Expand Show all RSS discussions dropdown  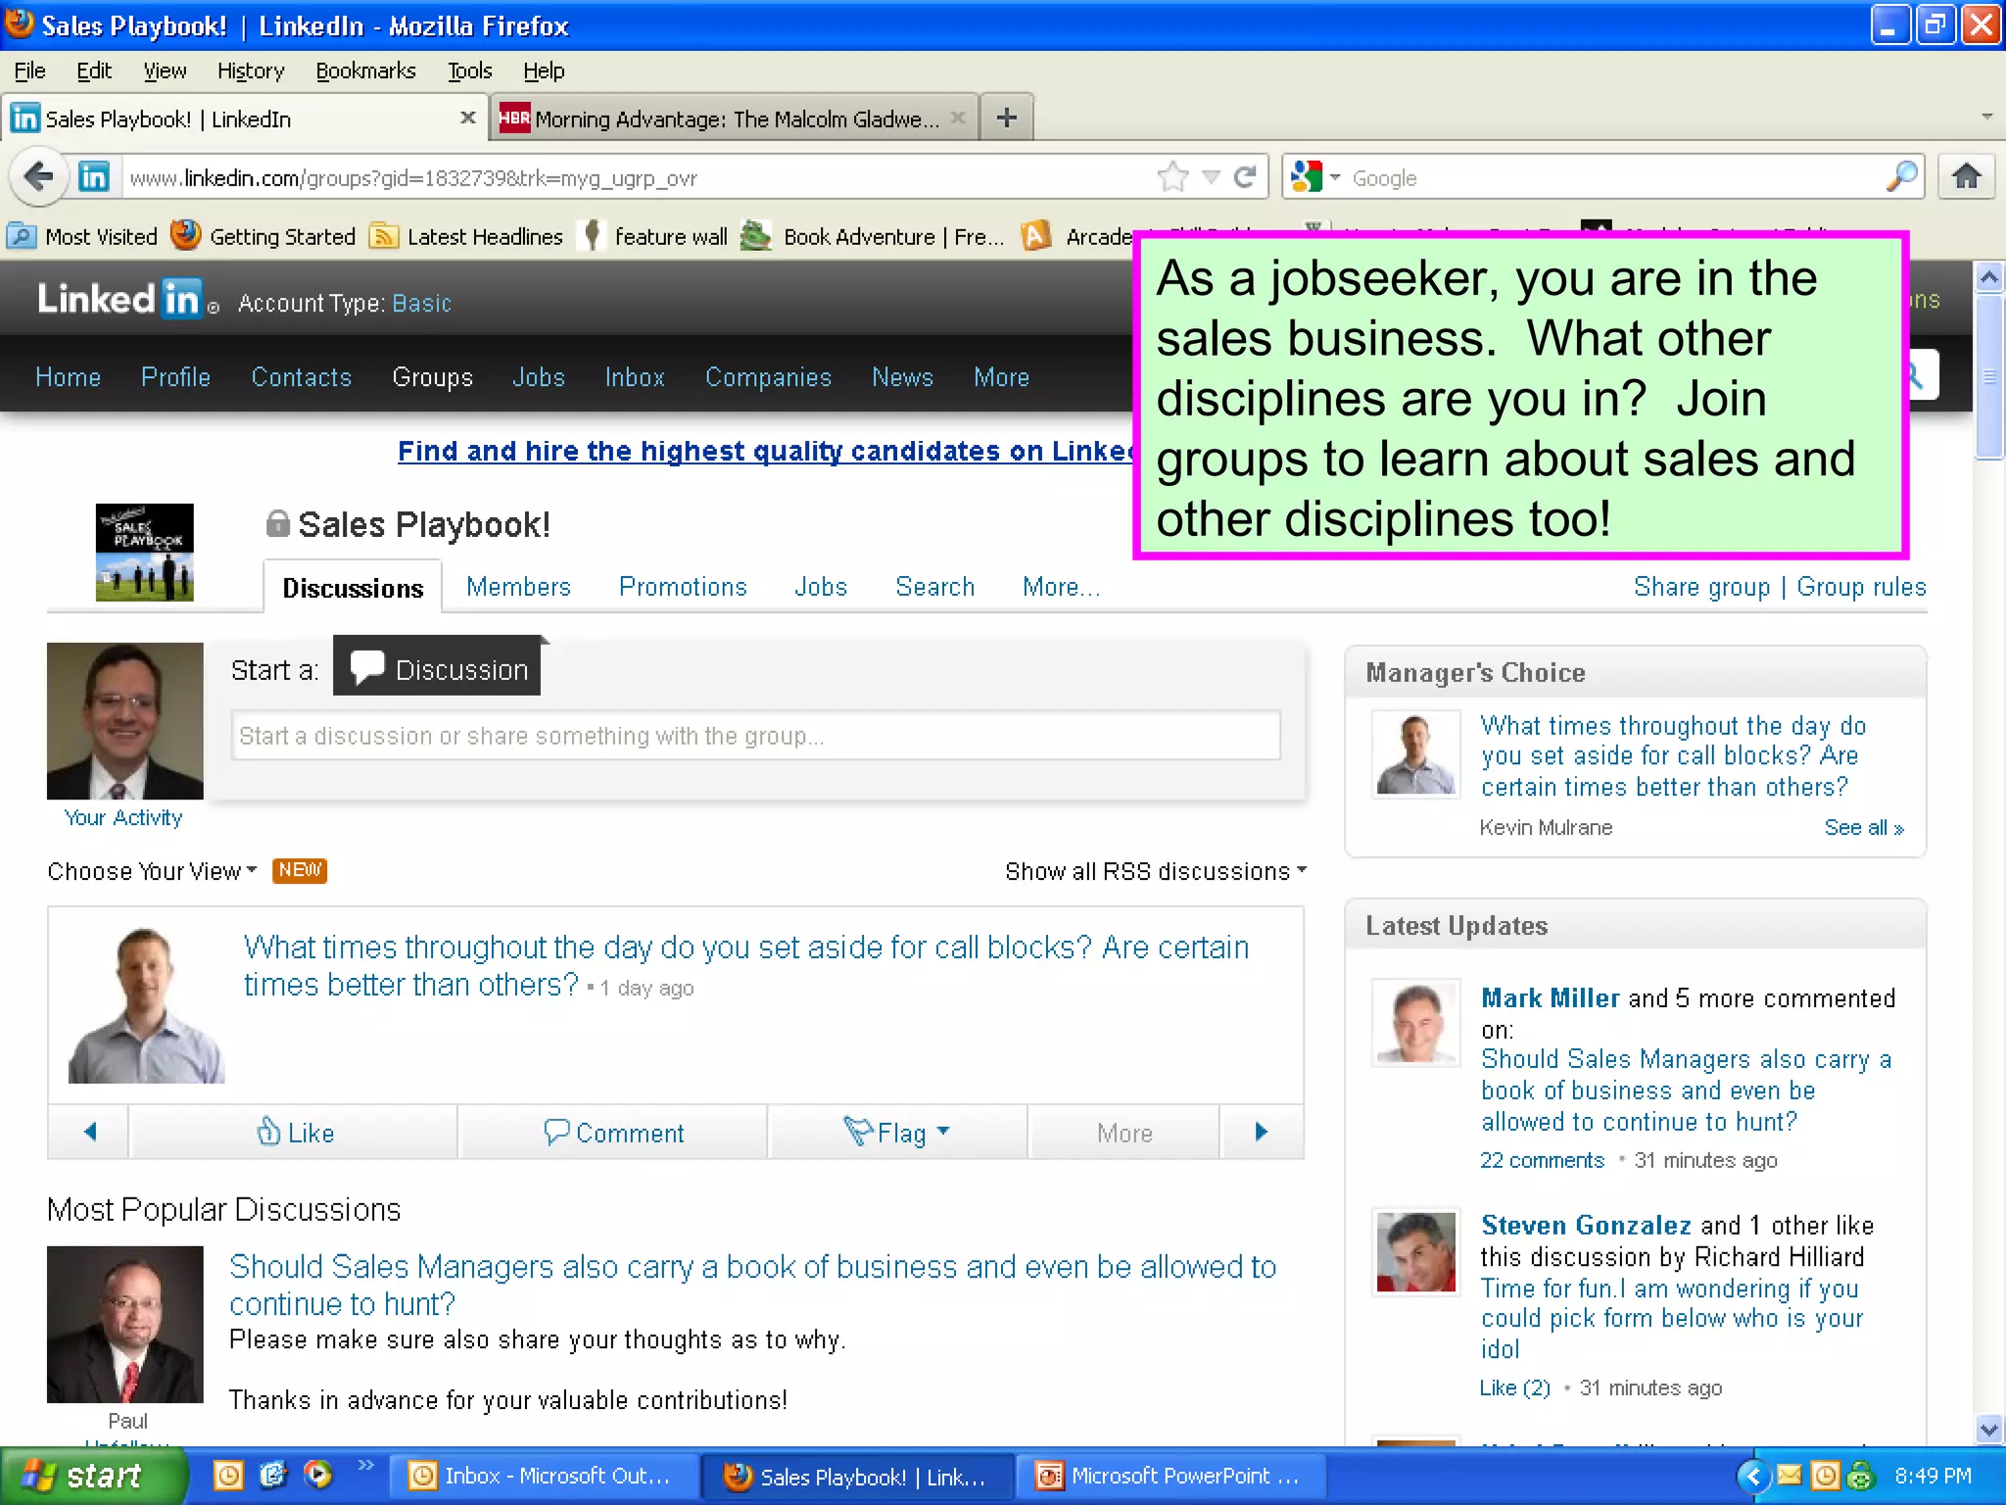[x=1156, y=871]
